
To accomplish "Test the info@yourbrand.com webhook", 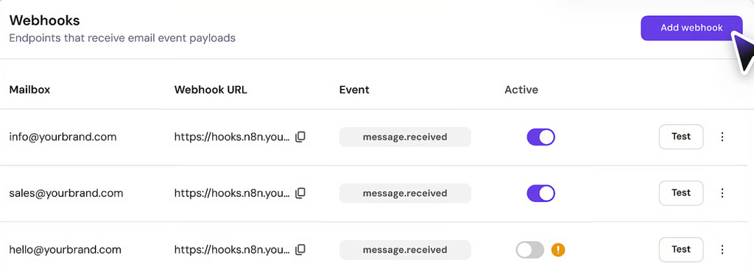I will click(x=681, y=137).
